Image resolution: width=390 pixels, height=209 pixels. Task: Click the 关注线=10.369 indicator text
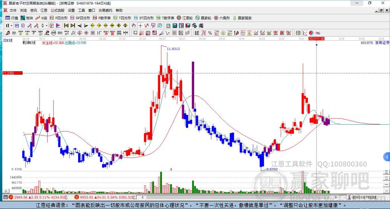click(x=53, y=43)
